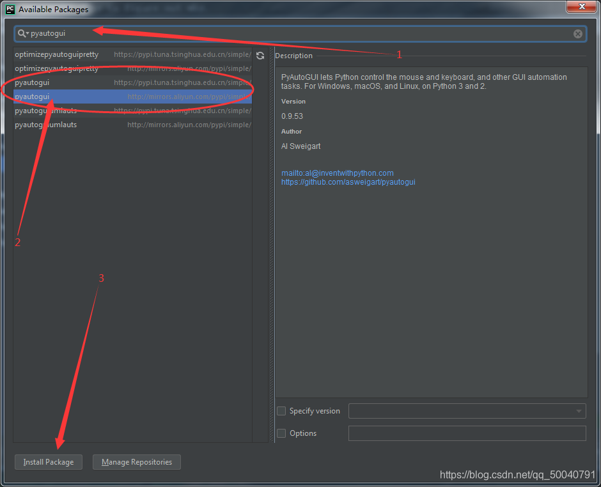The width and height of the screenshot is (601, 487).
Task: Click the version number 0.9.53
Action: pos(292,116)
